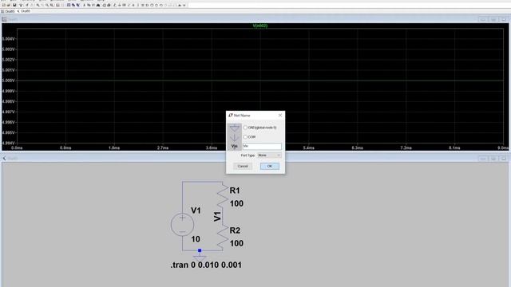Image resolution: width=511 pixels, height=287 pixels.
Task: Select the Move hand tool
Action: [152, 6]
